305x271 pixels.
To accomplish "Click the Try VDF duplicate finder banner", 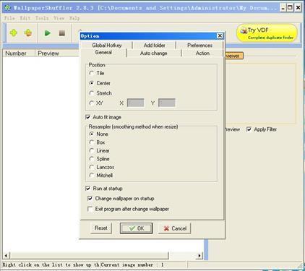I will [x=267, y=33].
